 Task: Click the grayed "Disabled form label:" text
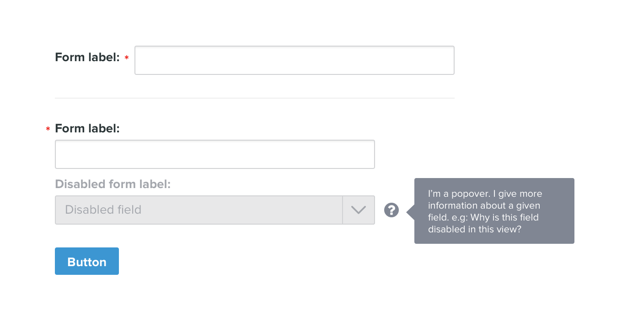113,184
